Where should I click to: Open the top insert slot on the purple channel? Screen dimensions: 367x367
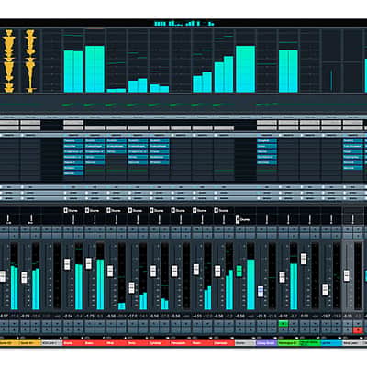[x=267, y=141]
